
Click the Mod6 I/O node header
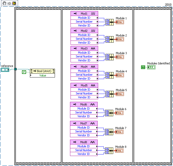point(84,104)
